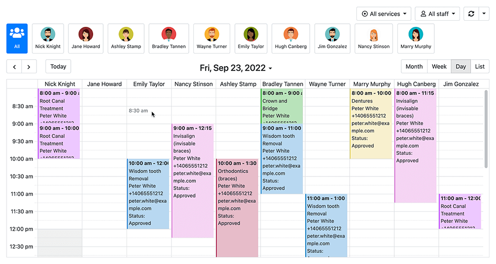496x264 pixels.
Task: Switch to List view
Action: pos(479,67)
